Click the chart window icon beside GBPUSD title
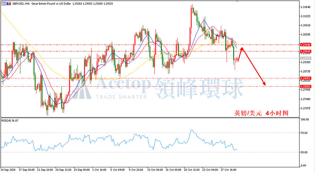The width and height of the screenshot is (315, 173). click(x=4, y=4)
